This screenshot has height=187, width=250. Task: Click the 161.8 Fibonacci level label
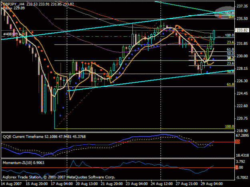pos(230,13)
